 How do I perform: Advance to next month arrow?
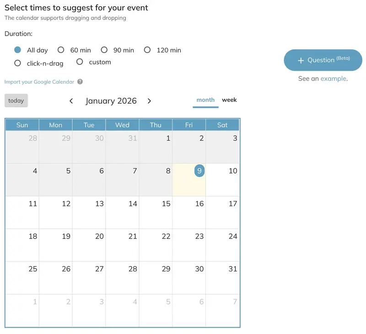149,101
